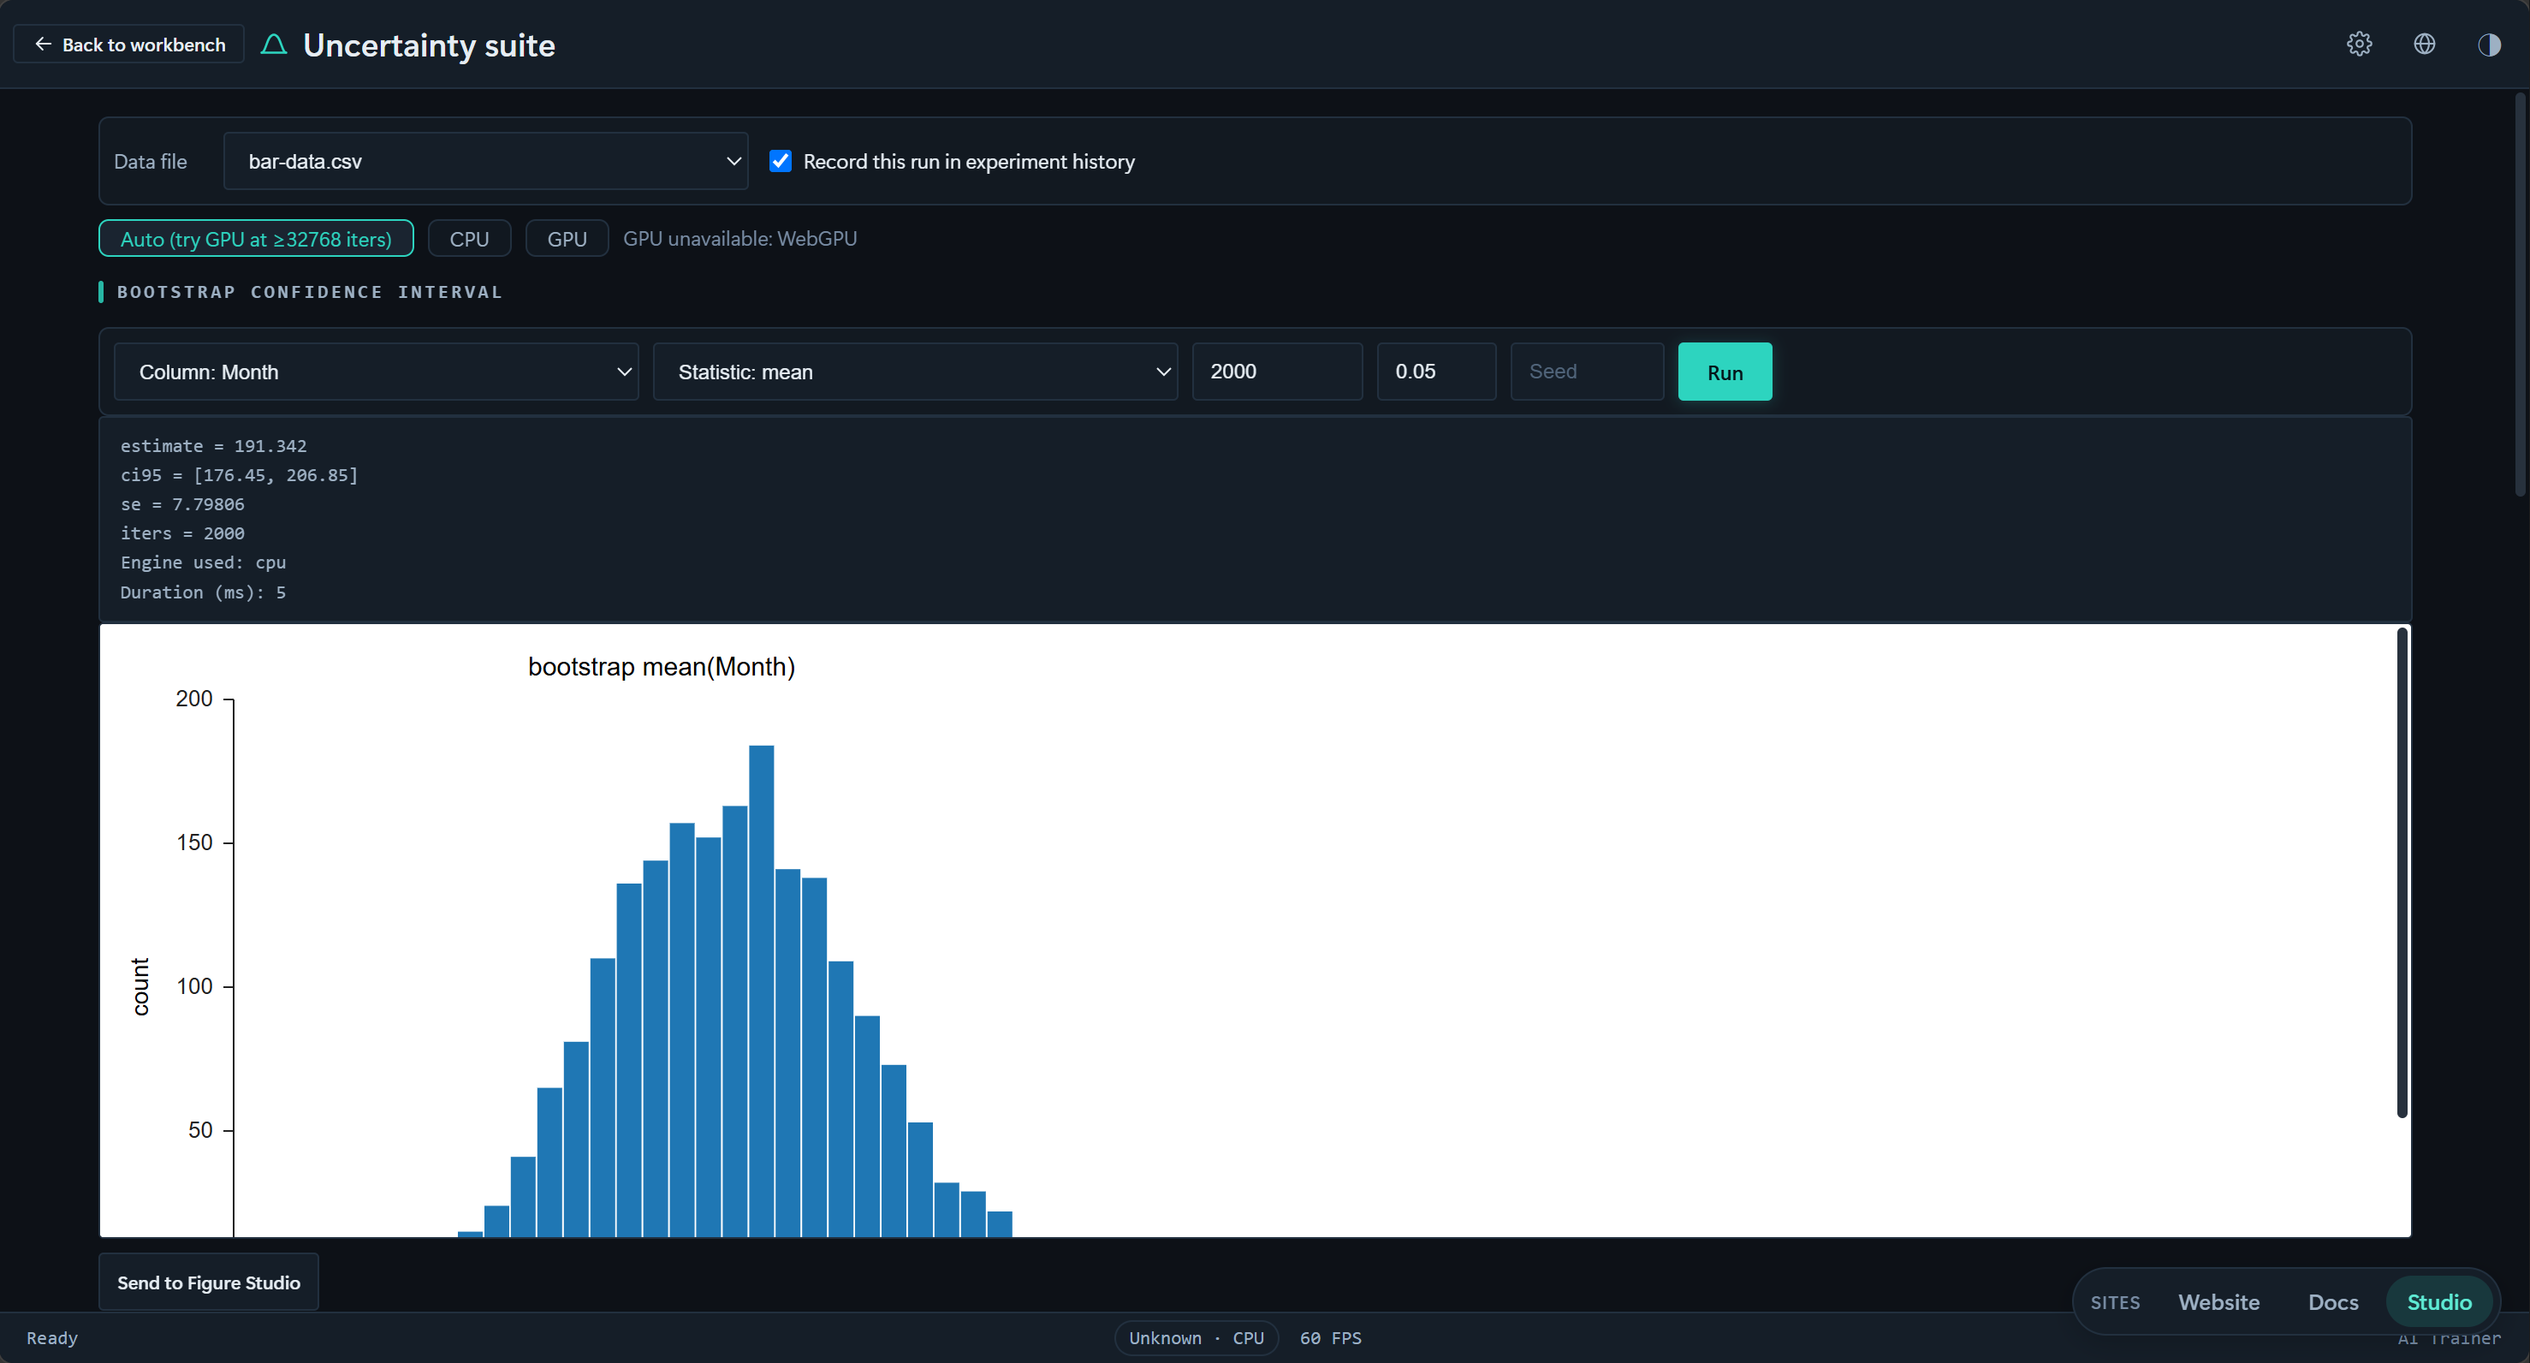This screenshot has width=2530, height=1363.
Task: Click the tallest histogram bar
Action: pos(761,991)
